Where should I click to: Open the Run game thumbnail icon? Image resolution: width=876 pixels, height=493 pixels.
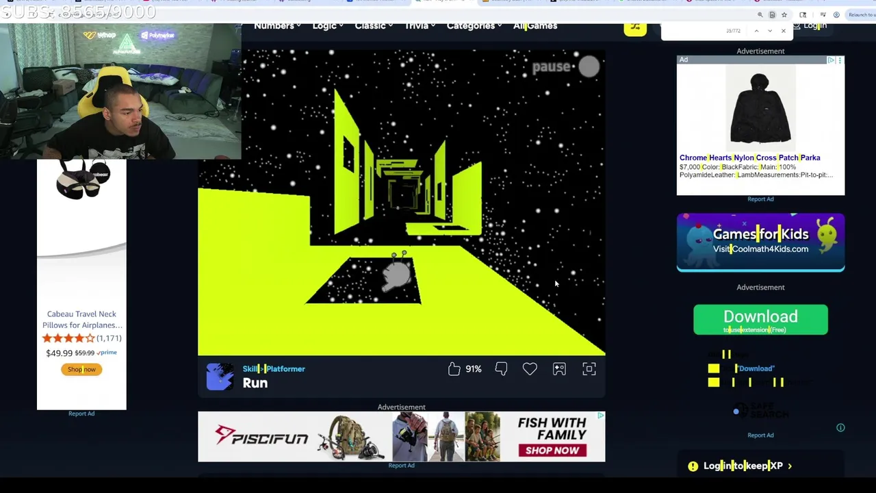coord(220,377)
